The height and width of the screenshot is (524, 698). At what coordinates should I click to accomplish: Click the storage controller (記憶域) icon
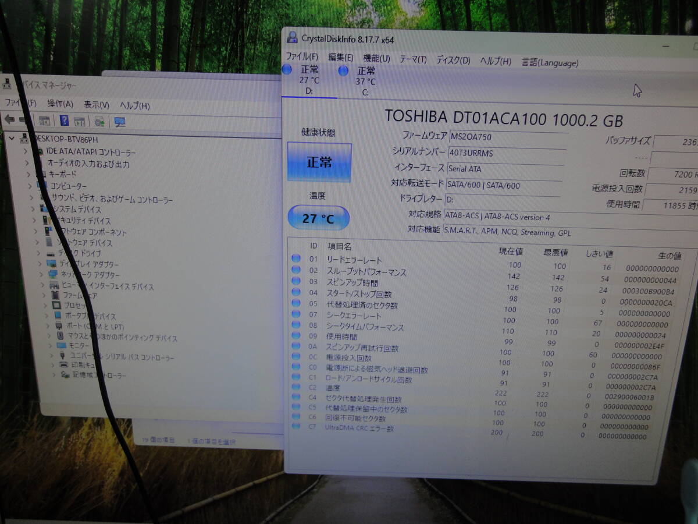click(x=65, y=374)
